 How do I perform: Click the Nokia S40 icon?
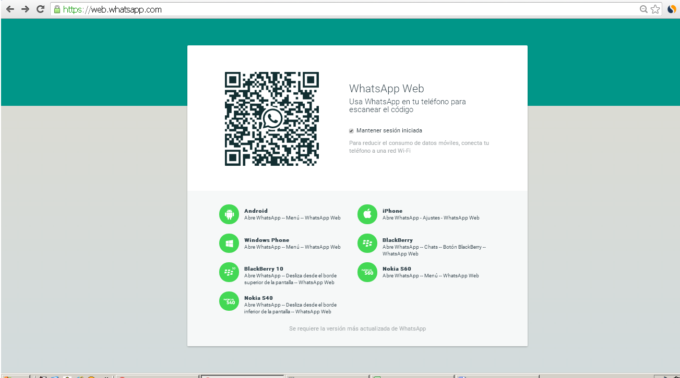229,301
